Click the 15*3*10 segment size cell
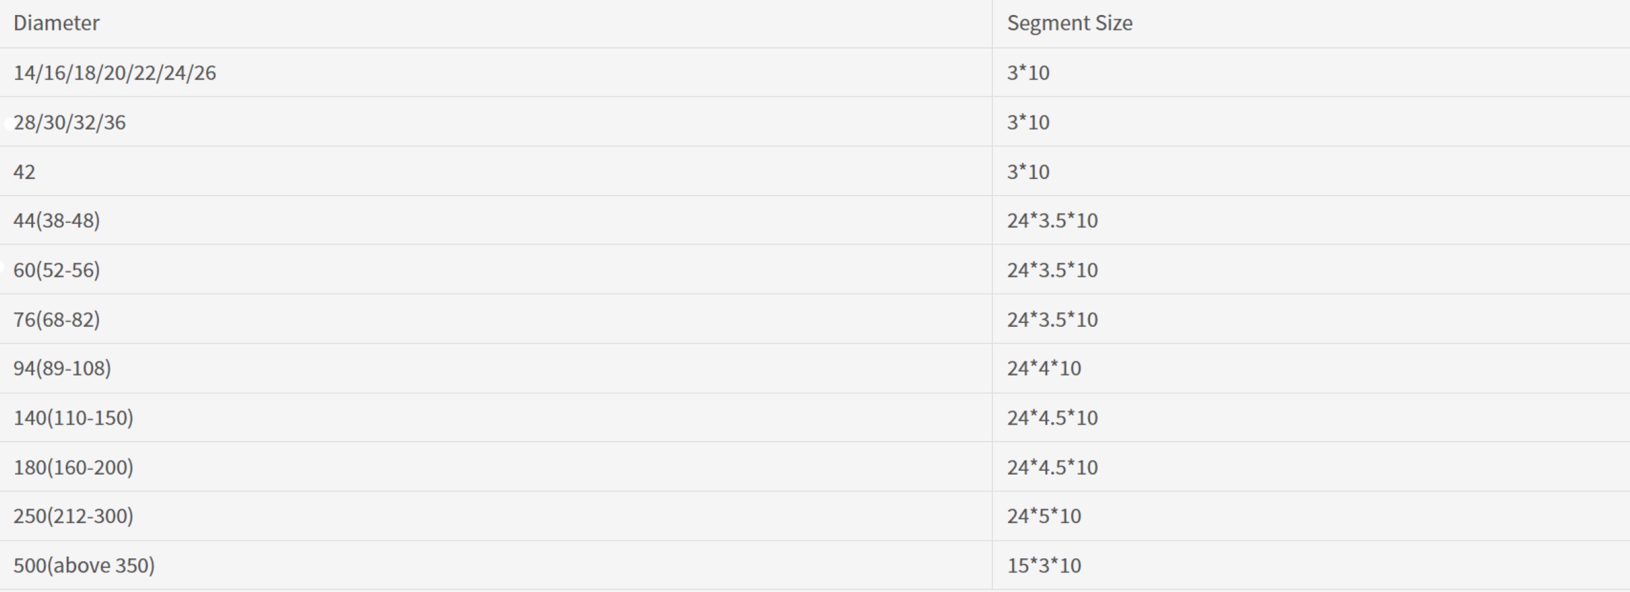The height and width of the screenshot is (592, 1630). [1044, 565]
